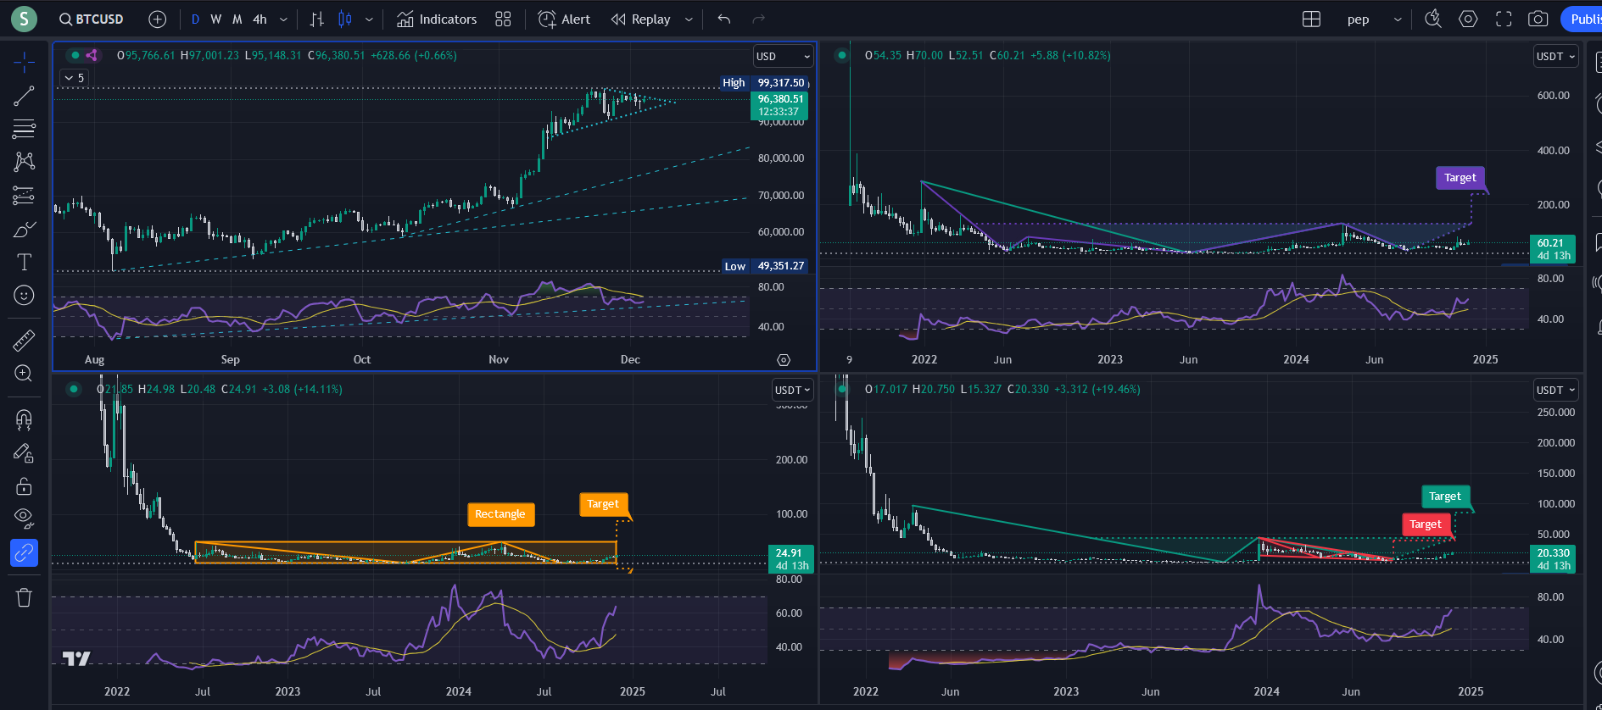The width and height of the screenshot is (1602, 710).
Task: Expand the chart style dropdown arrow
Action: [x=369, y=19]
